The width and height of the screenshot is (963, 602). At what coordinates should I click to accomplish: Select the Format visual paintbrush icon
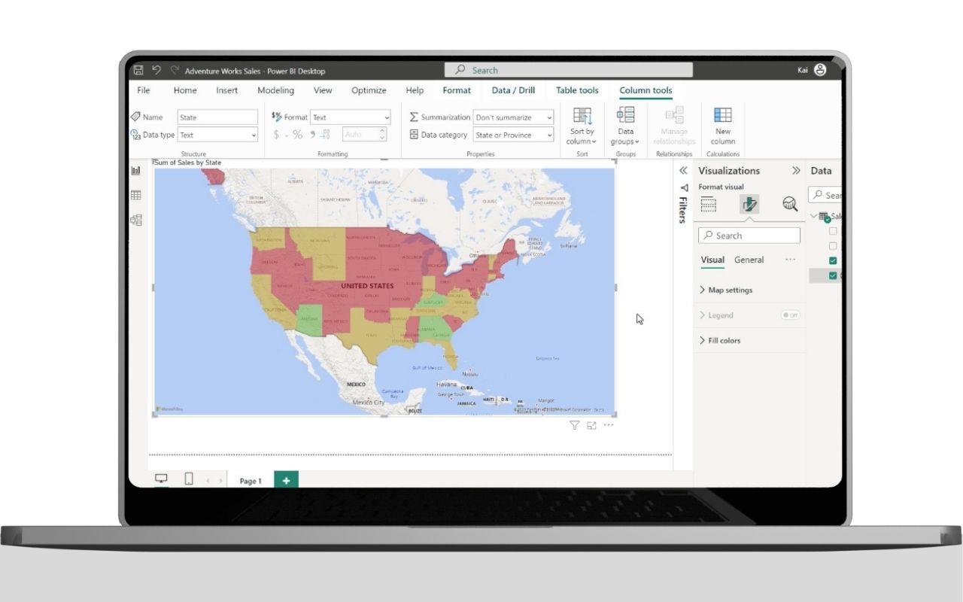749,204
